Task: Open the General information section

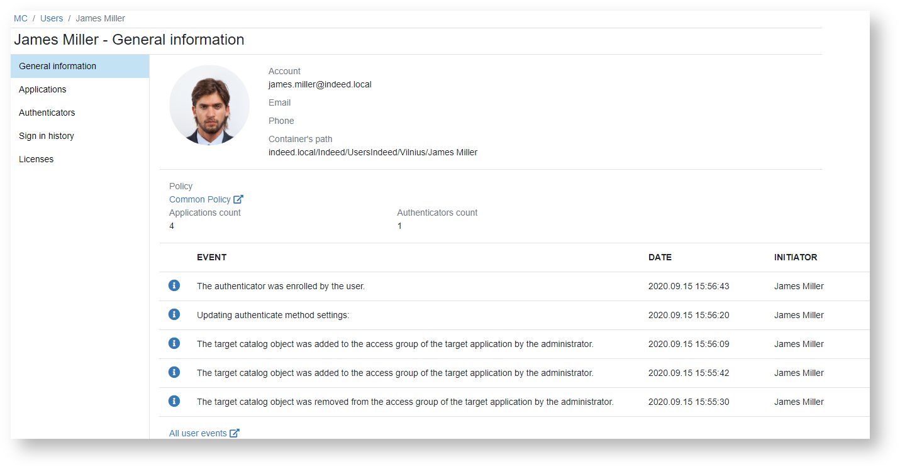Action: (x=57, y=66)
